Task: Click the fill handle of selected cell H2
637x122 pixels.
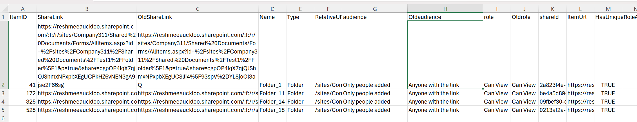Action: coord(483,89)
